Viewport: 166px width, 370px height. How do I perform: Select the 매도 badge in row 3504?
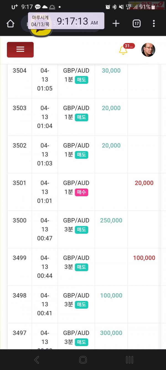click(81, 80)
